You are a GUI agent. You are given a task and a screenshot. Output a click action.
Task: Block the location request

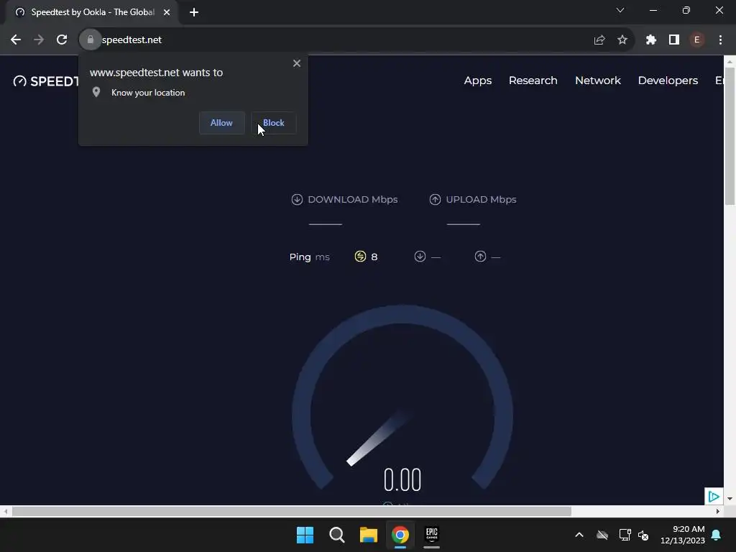pos(274,123)
